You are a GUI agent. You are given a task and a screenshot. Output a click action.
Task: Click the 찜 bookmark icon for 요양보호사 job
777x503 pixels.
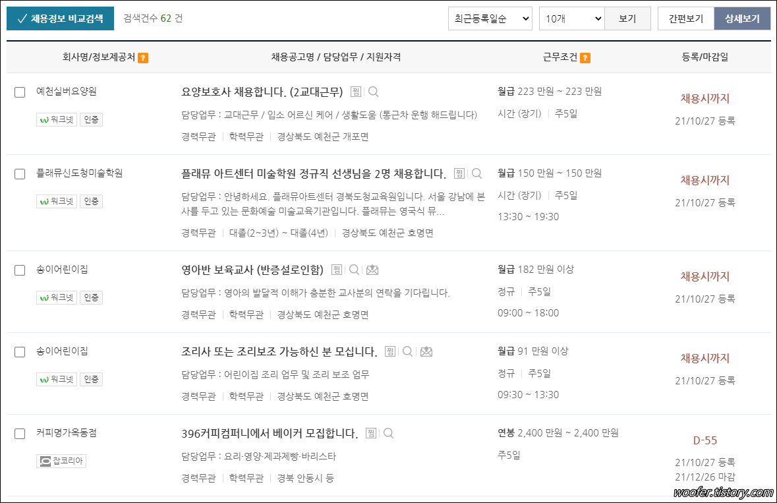click(356, 92)
